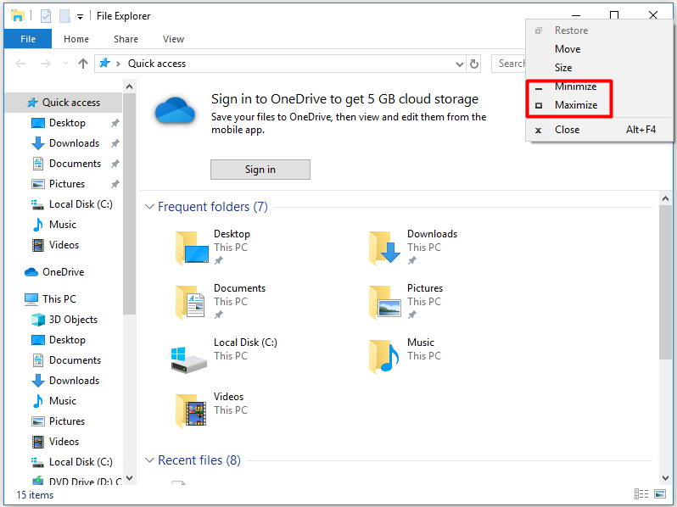Choose Close Alt+F4 from the window menu
The height and width of the screenshot is (507, 677).
click(x=599, y=130)
